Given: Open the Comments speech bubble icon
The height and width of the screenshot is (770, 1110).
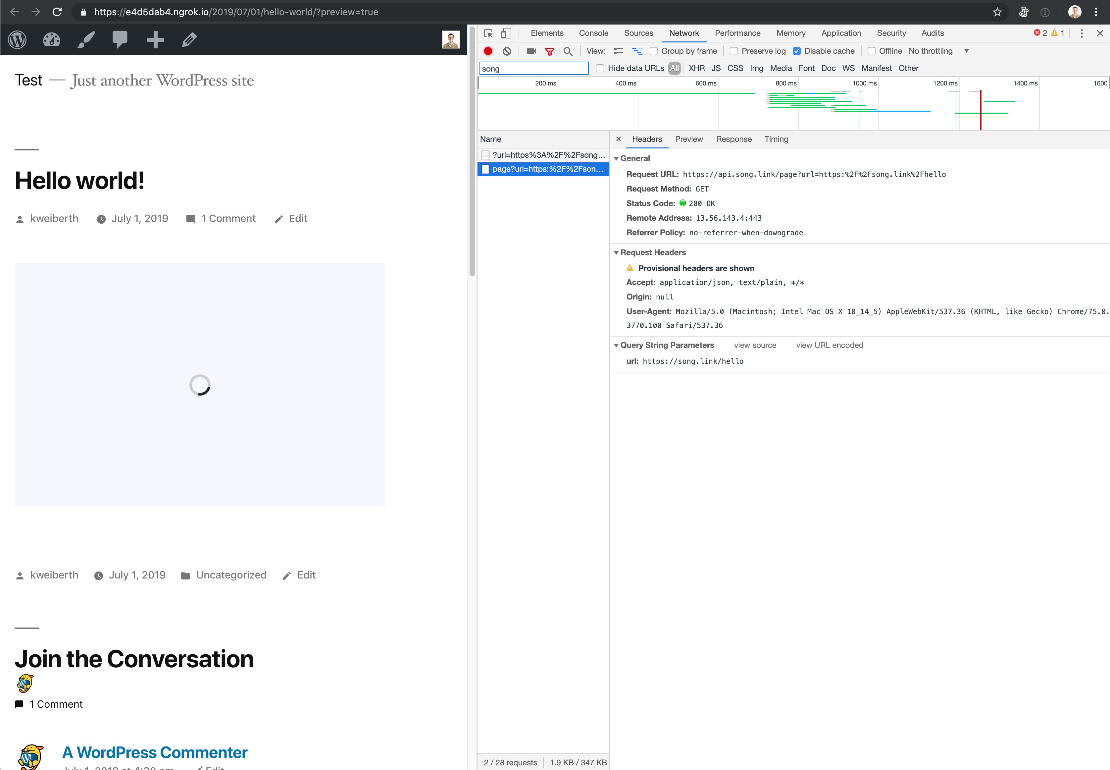Looking at the screenshot, I should click(x=120, y=39).
